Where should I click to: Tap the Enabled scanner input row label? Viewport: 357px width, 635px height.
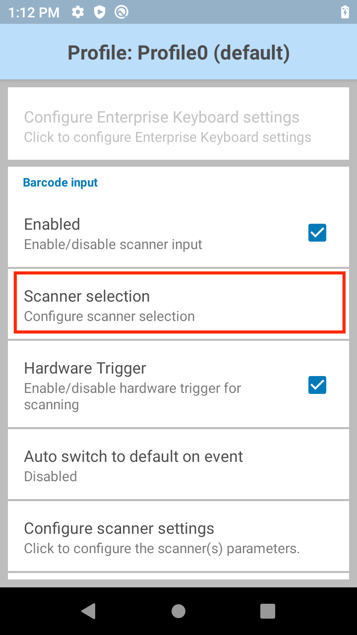[52, 224]
